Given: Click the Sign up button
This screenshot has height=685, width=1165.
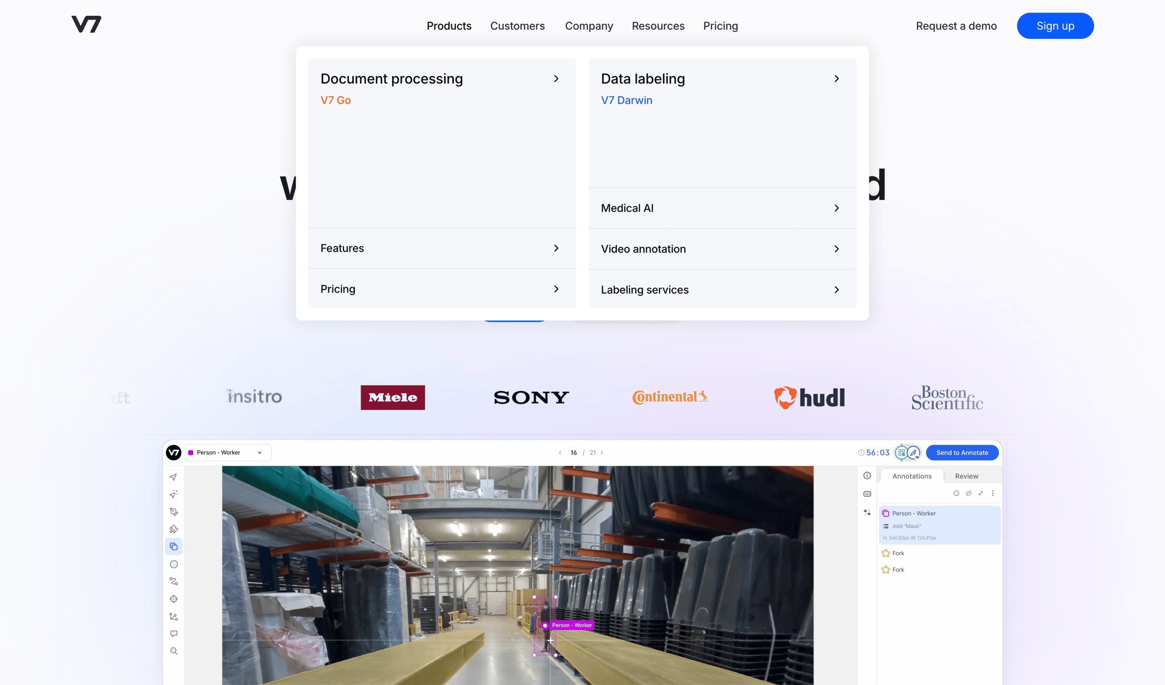Looking at the screenshot, I should [1055, 26].
